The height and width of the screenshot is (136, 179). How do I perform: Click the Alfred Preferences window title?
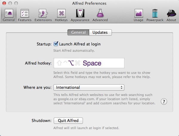click(89, 3)
